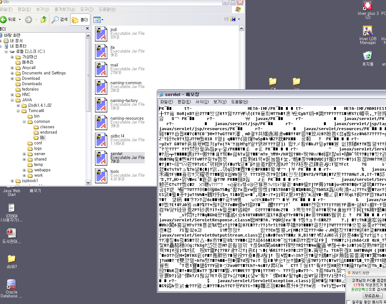The width and height of the screenshot is (386, 304).
Task: Collapse the Tomcat4 tree node
Action: (19, 111)
